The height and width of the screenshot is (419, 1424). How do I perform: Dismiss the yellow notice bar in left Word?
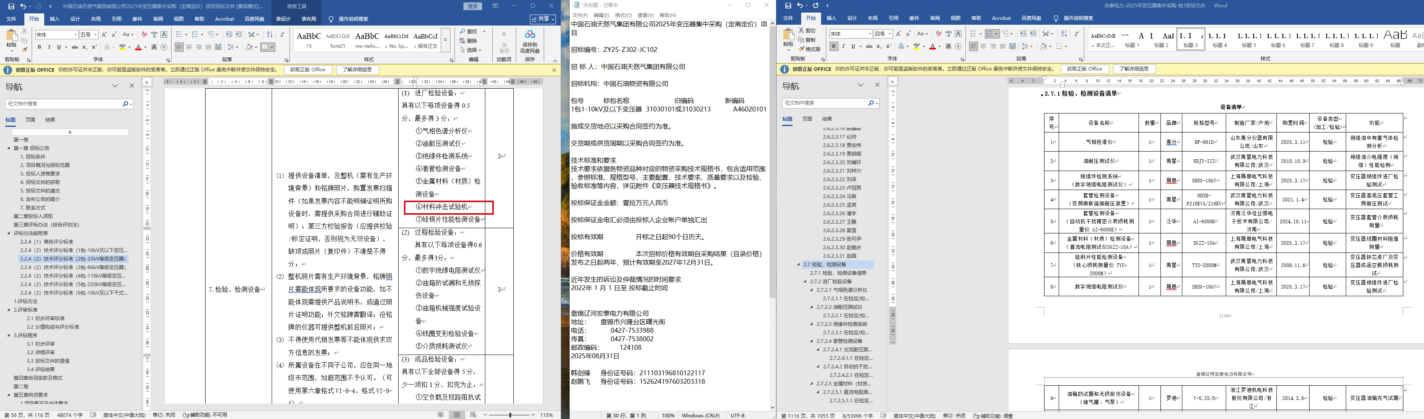554,70
